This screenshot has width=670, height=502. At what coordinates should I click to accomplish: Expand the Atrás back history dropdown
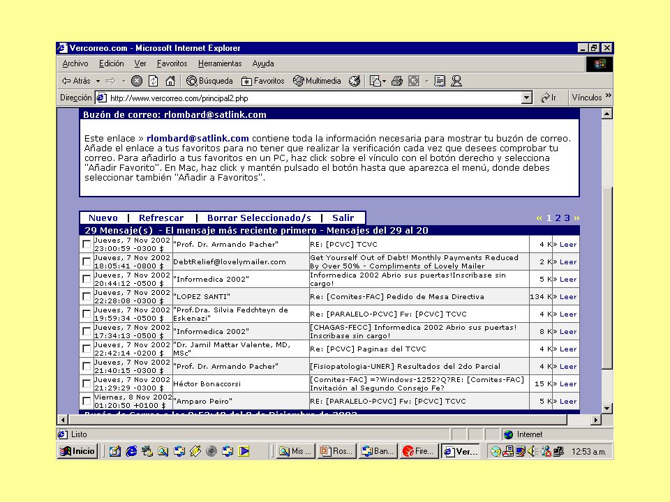point(98,81)
